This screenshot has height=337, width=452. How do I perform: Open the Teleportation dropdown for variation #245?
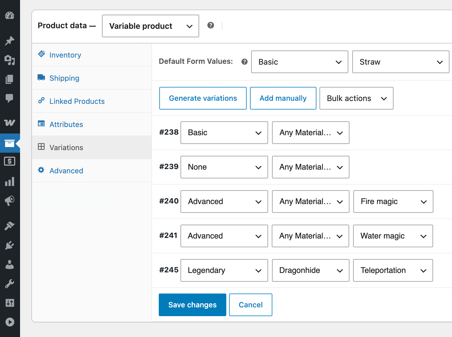tap(393, 270)
